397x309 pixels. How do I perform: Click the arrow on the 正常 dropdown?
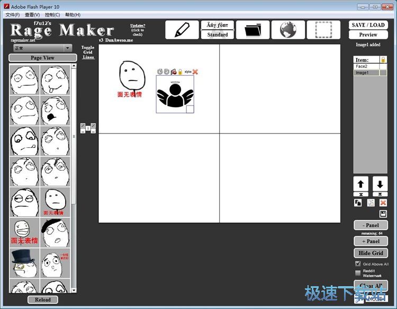click(68, 48)
